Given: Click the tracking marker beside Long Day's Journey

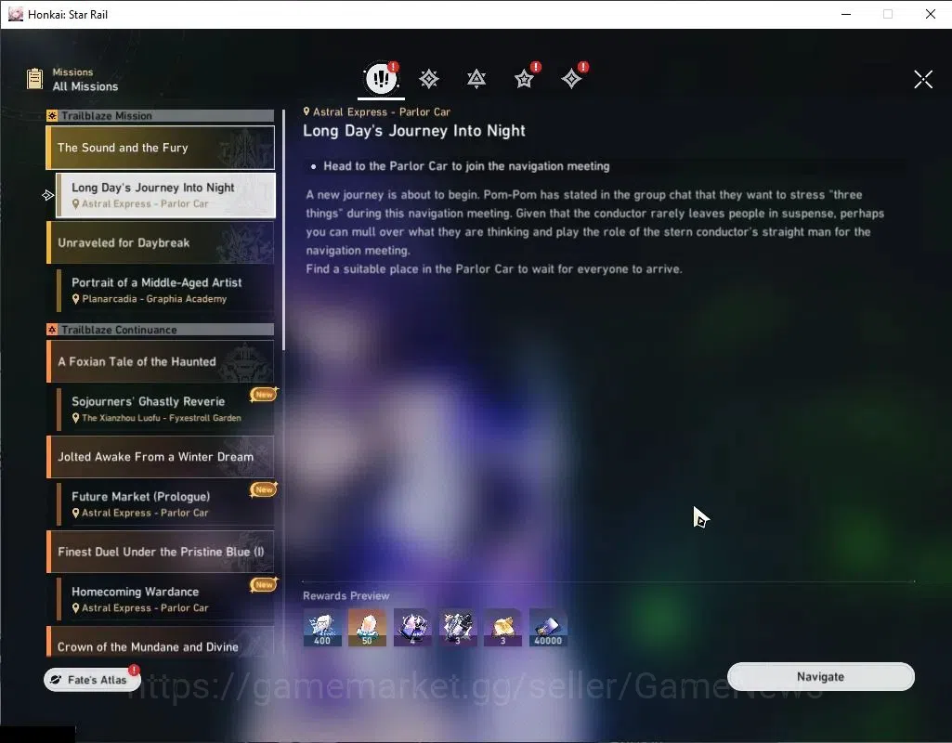Looking at the screenshot, I should [x=48, y=195].
